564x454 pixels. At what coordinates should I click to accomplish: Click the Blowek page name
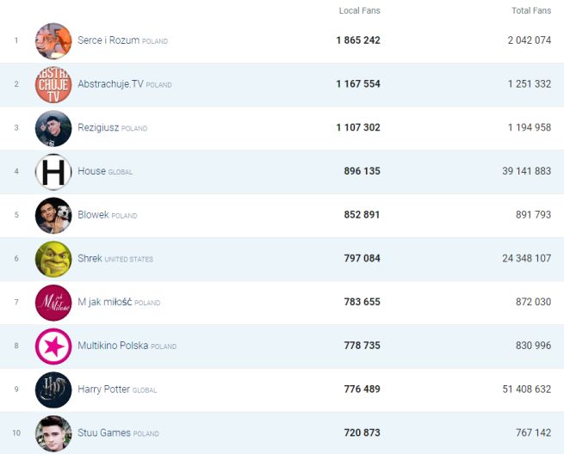(93, 215)
